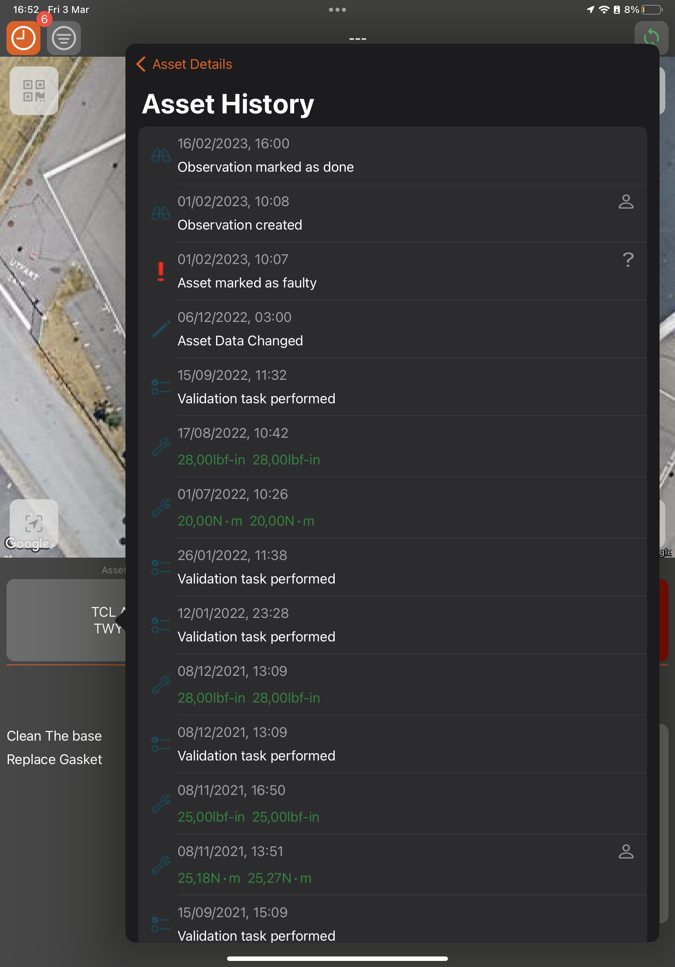Tap the red exclamation faulty icon
Screen dimensions: 675x967
pyautogui.click(x=161, y=271)
